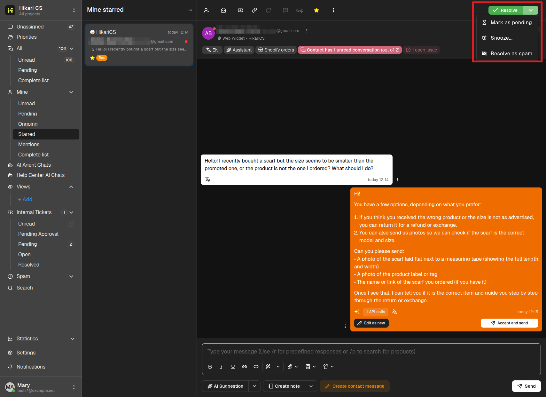Collapse the Views section
The width and height of the screenshot is (546, 397).
pyautogui.click(x=71, y=187)
